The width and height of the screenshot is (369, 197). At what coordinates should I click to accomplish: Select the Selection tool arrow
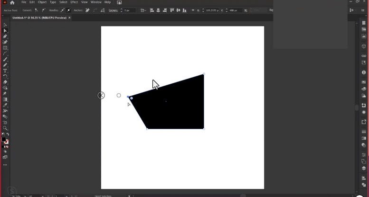point(5,25)
